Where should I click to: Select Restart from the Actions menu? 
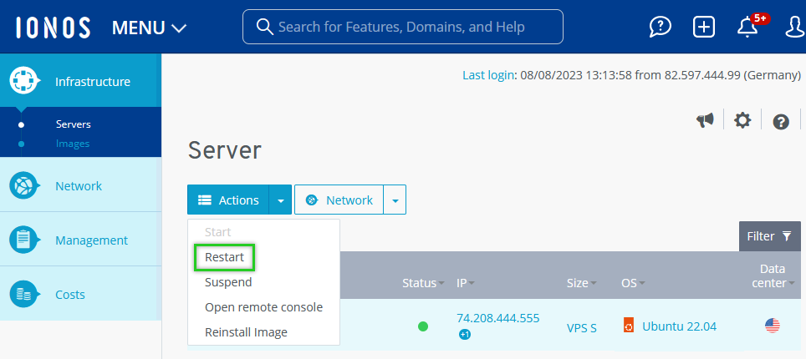tap(224, 257)
